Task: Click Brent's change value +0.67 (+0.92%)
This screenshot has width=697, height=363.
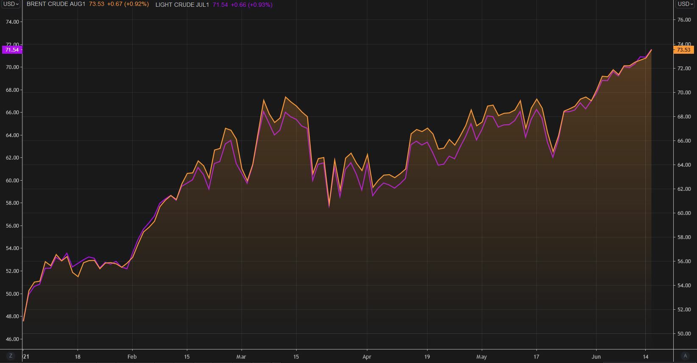Action: pos(128,4)
